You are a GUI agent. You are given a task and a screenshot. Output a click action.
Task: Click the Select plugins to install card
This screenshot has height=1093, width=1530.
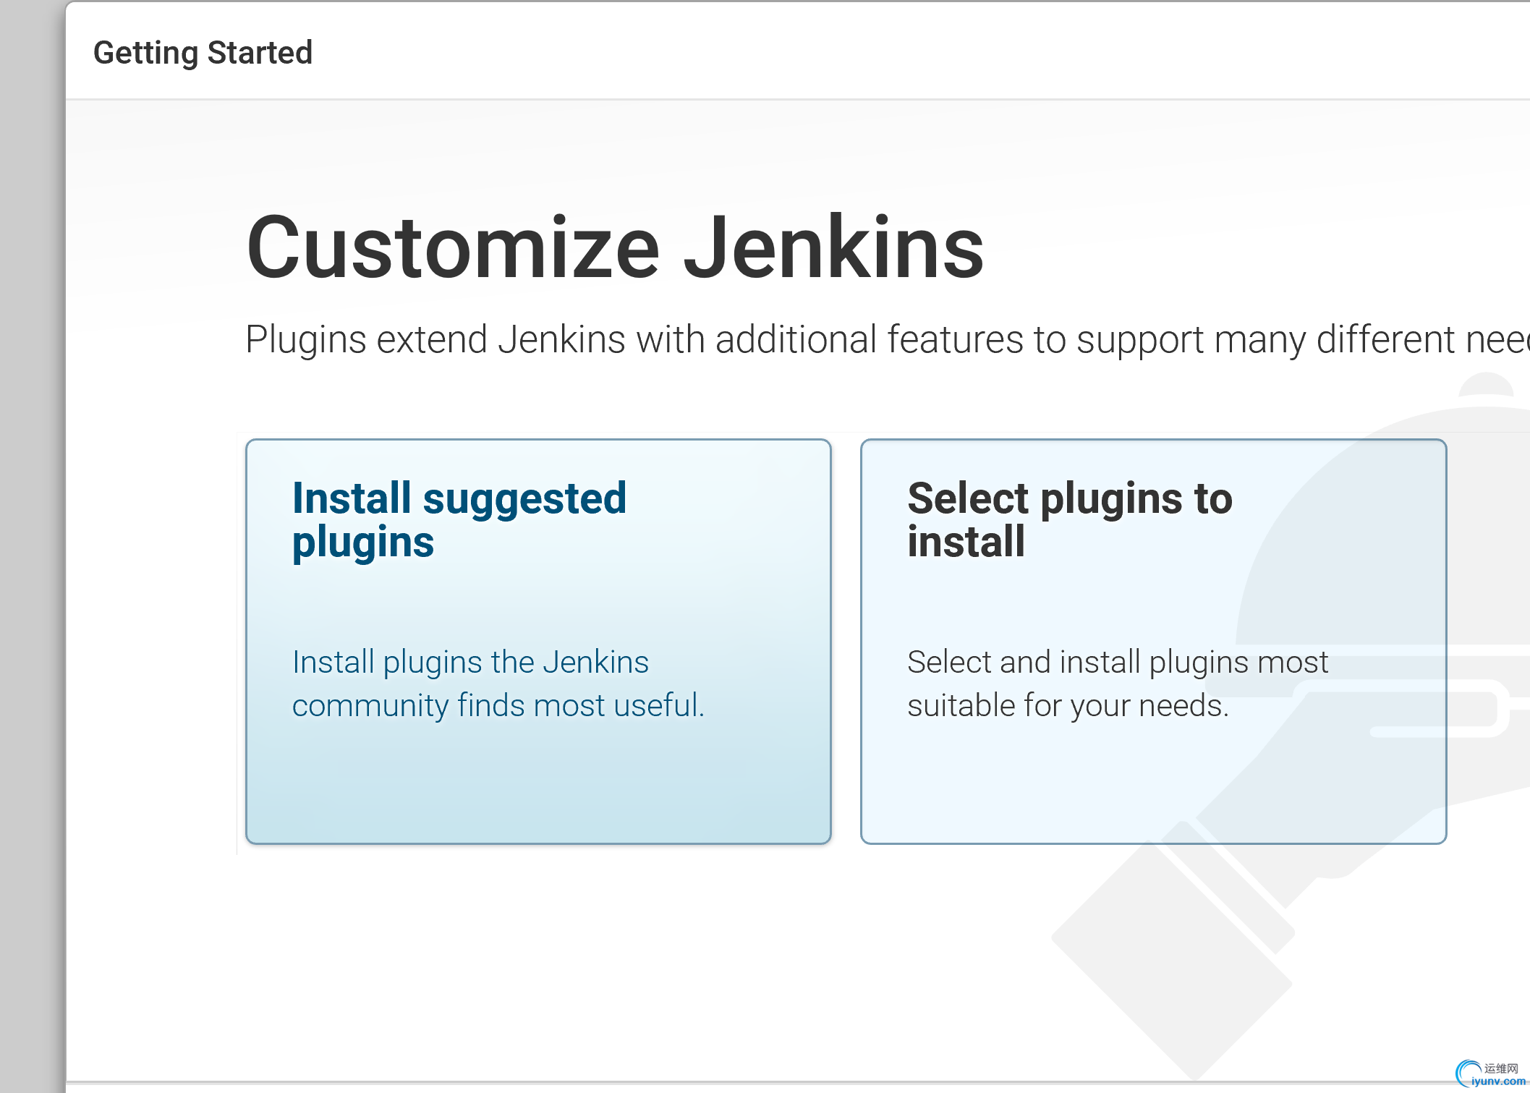(x=1153, y=615)
